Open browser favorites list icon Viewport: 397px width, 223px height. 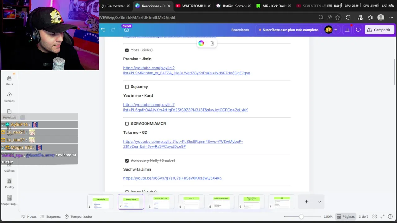click(x=370, y=17)
